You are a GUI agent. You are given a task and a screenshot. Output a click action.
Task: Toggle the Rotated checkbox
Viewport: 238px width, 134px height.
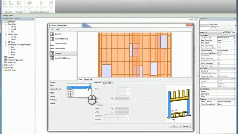[x=96, y=105]
